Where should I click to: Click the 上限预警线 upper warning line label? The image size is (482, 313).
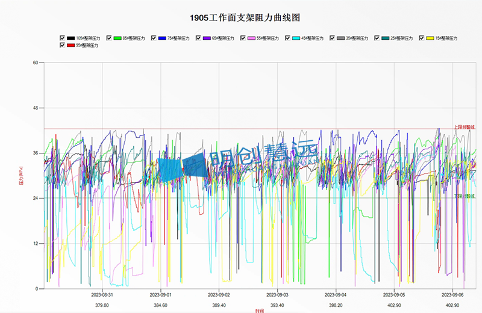point(464,127)
